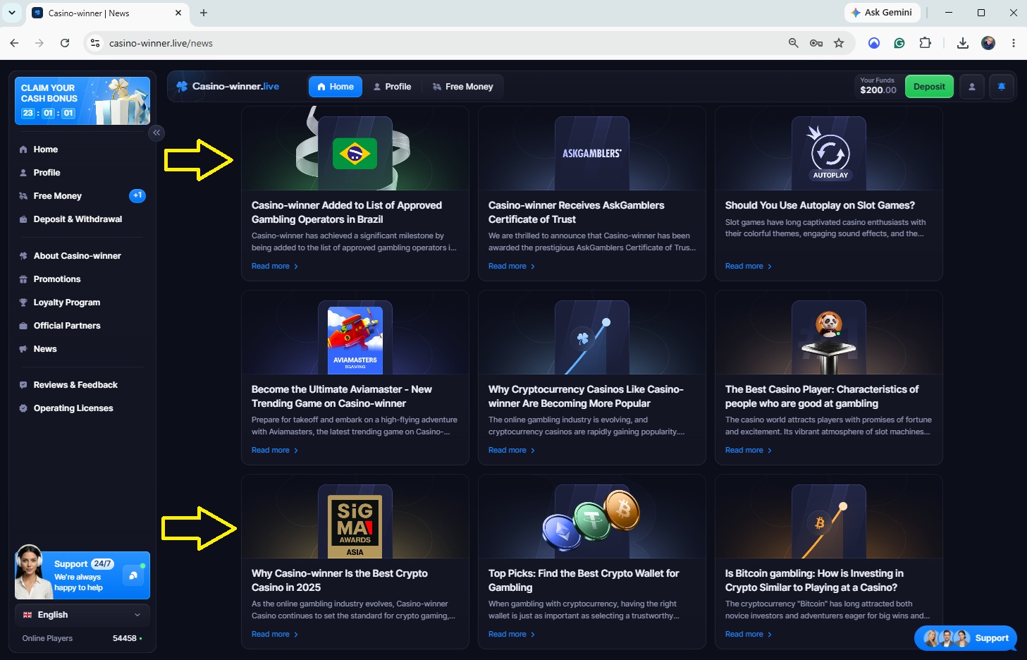Viewport: 1027px width, 660px height.
Task: Open the notifications bell icon
Action: coord(1002,87)
